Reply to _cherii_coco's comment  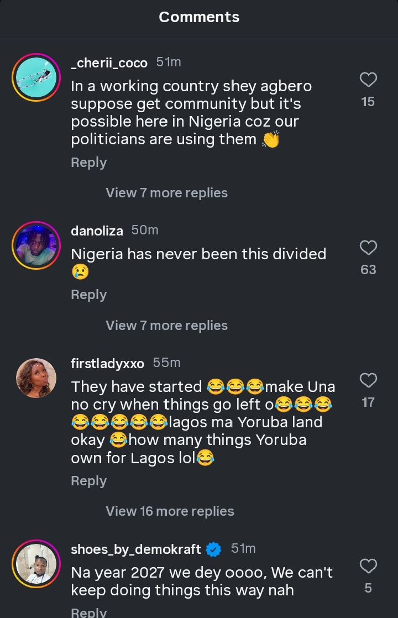point(88,163)
